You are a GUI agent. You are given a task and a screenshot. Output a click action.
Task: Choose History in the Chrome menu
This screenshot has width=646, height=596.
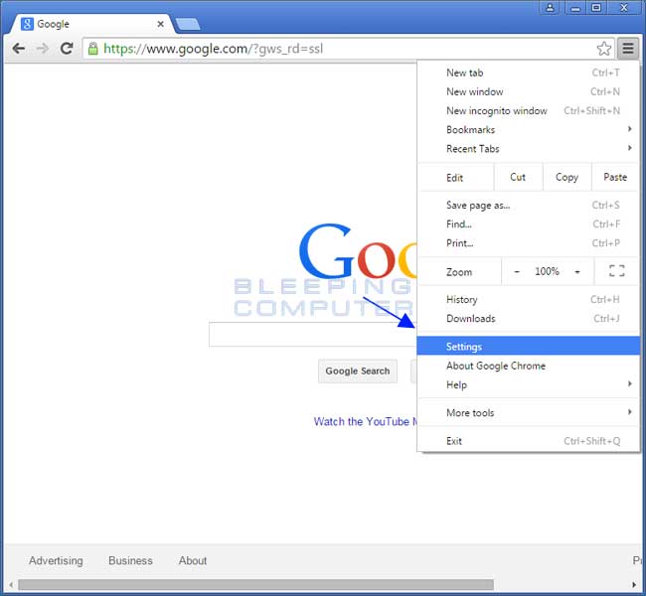click(x=461, y=300)
